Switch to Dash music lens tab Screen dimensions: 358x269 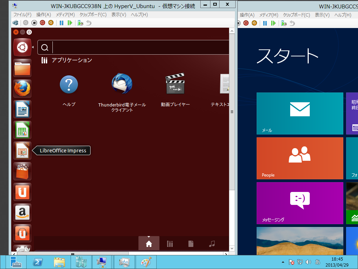212,244
